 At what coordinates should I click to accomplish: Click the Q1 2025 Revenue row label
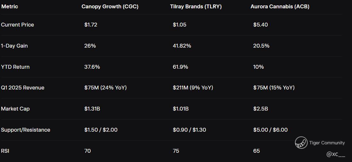22,88
